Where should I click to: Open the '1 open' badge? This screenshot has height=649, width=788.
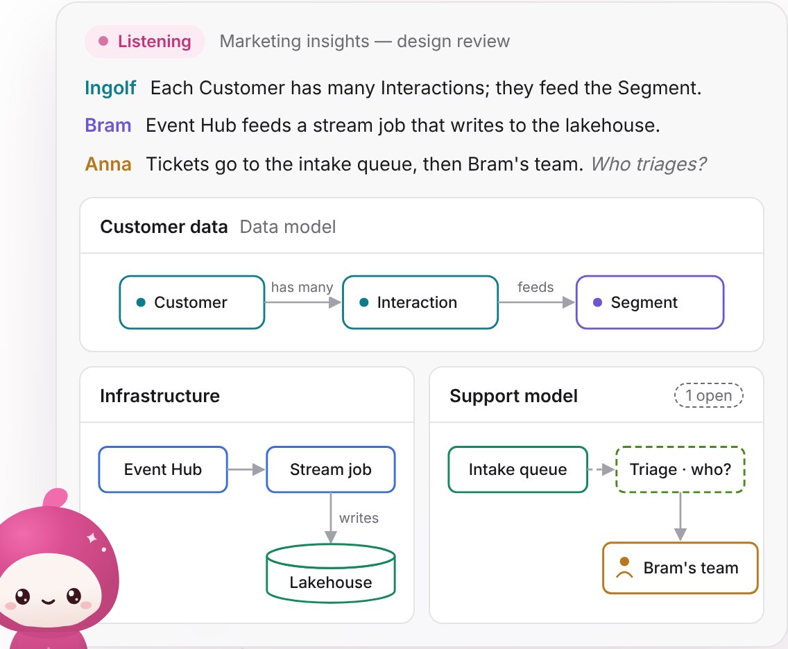click(x=709, y=395)
